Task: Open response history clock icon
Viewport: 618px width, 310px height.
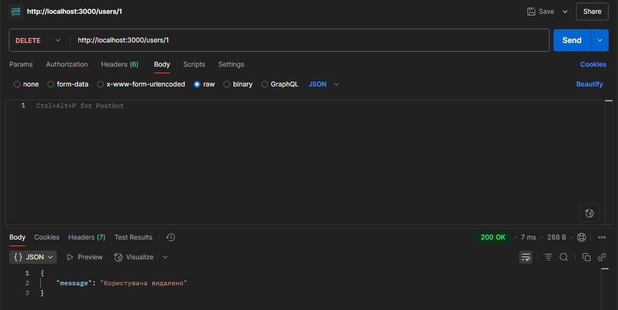Action: point(171,237)
